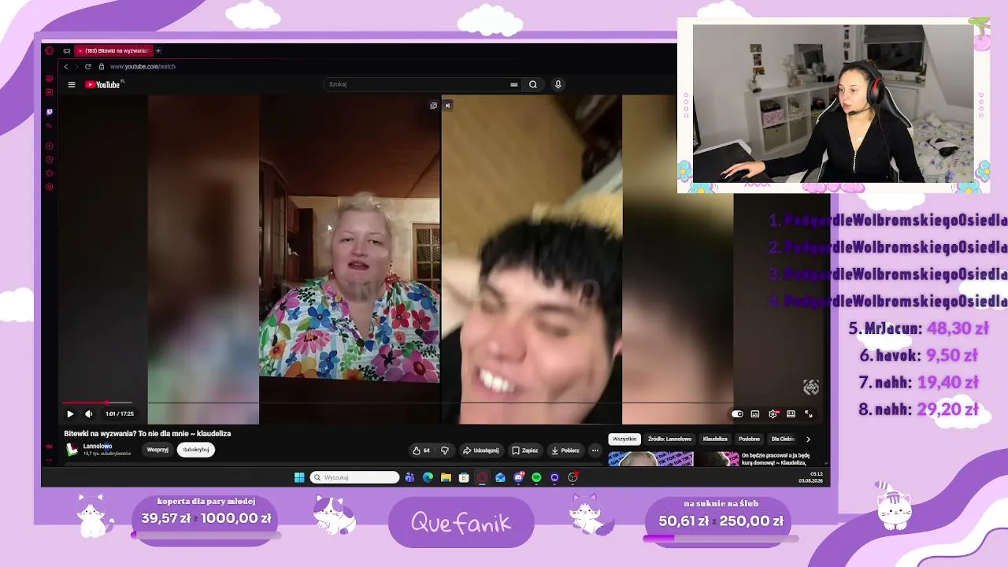Open the Opera GX menu logo
This screenshot has width=1008, height=567.
click(49, 51)
